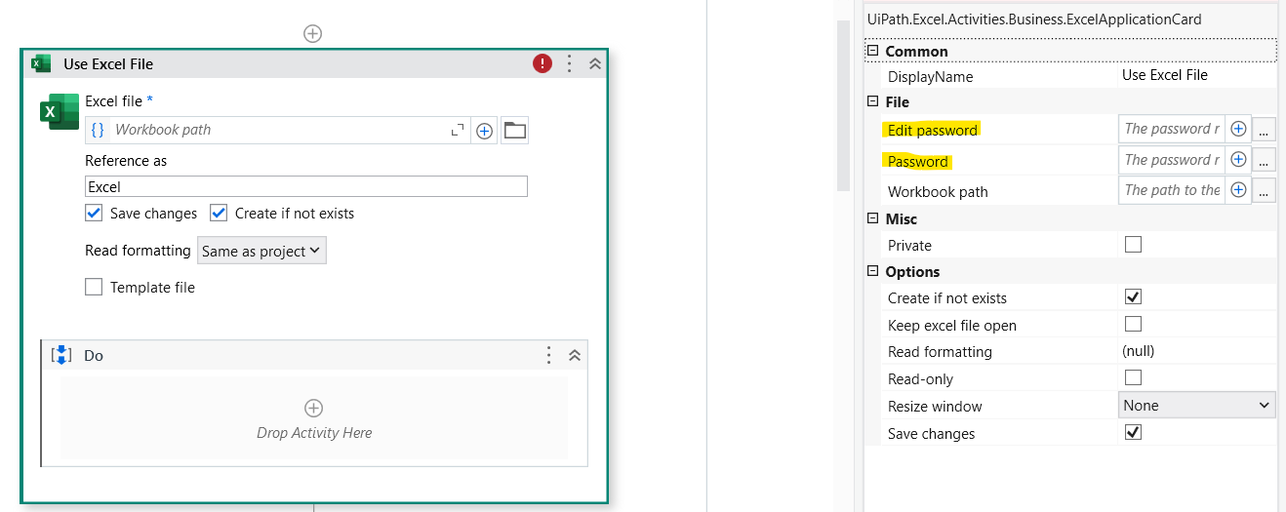
Task: Click the Password input field in Properties
Action: coord(1172,160)
